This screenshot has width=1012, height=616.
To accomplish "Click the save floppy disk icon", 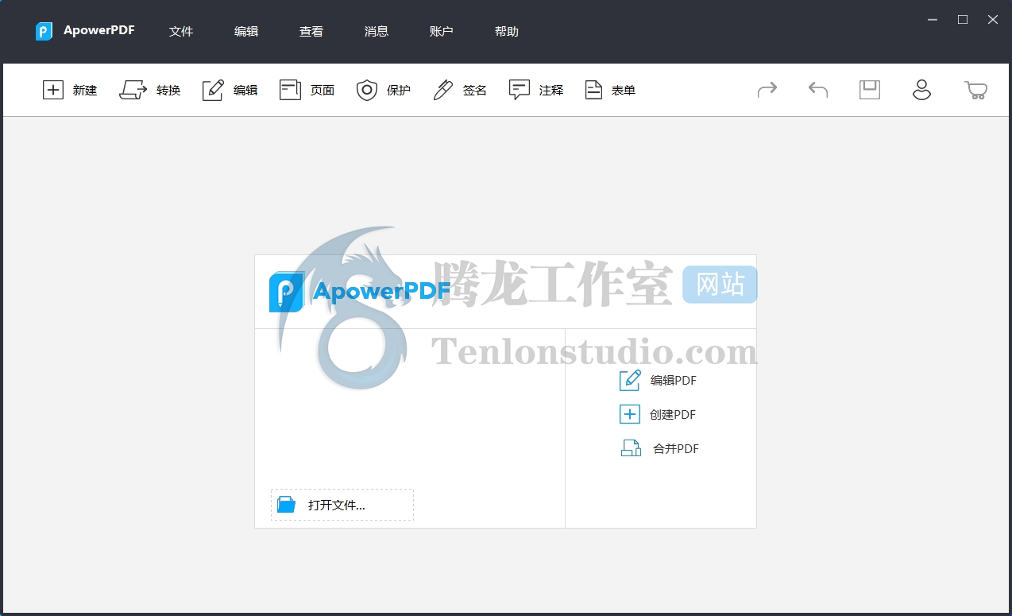I will [x=870, y=89].
